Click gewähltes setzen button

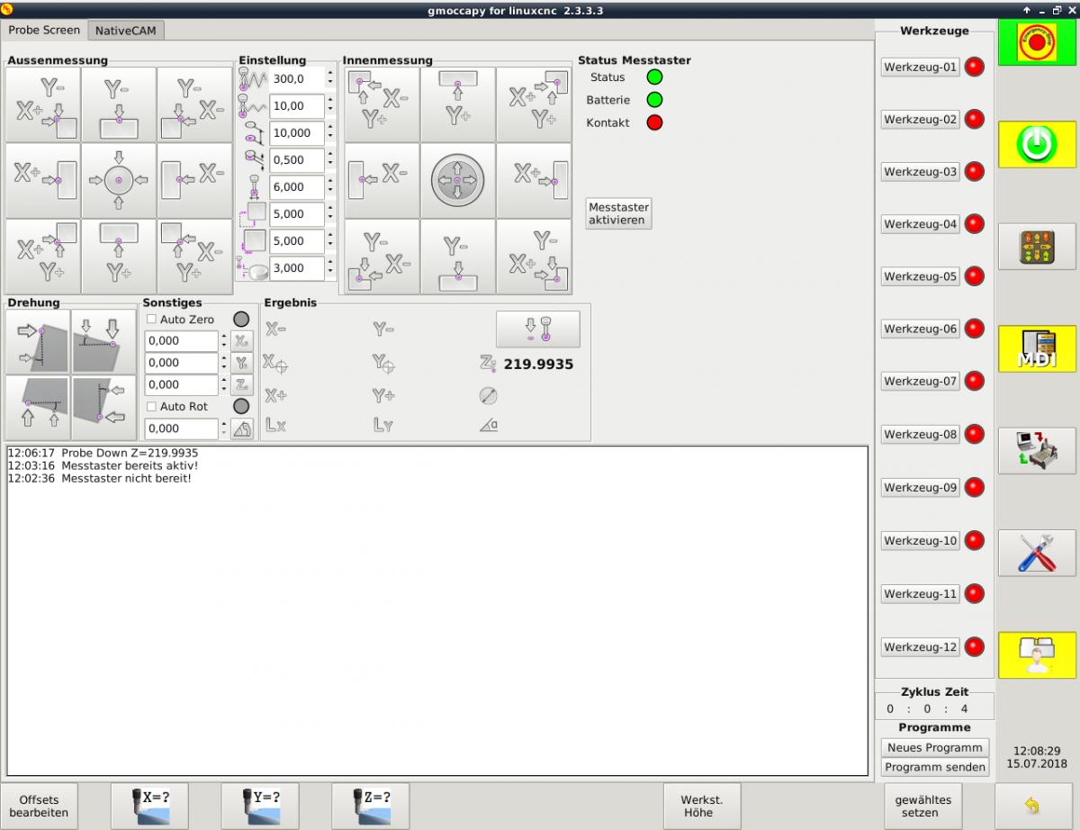(x=922, y=806)
